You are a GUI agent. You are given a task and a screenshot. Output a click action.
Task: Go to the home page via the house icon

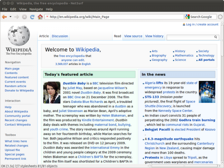(40, 17)
